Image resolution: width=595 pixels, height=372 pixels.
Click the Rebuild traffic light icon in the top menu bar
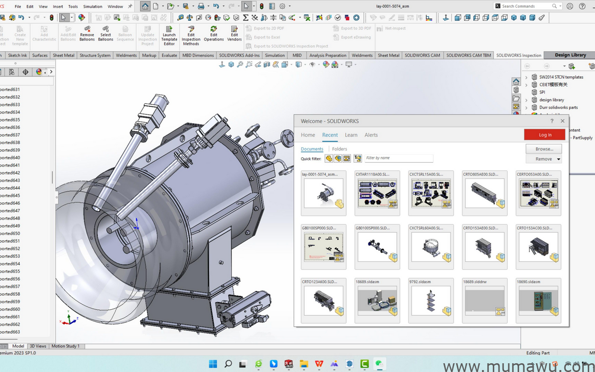[261, 6]
